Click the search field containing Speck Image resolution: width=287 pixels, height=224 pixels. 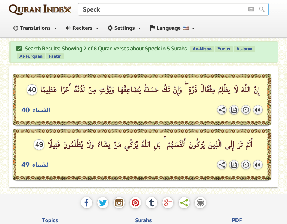(x=161, y=9)
